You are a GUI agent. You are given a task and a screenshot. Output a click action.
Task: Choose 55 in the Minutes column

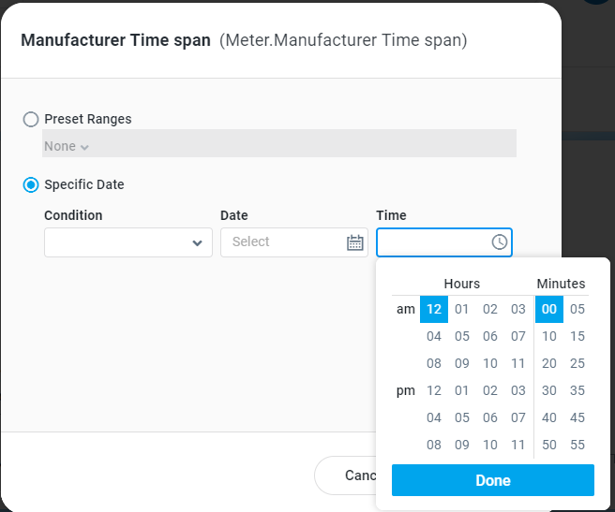coord(577,446)
